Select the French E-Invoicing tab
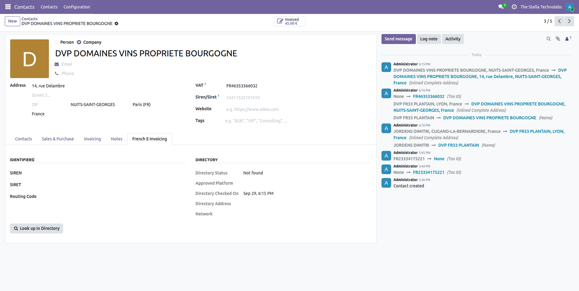 pyautogui.click(x=149, y=139)
